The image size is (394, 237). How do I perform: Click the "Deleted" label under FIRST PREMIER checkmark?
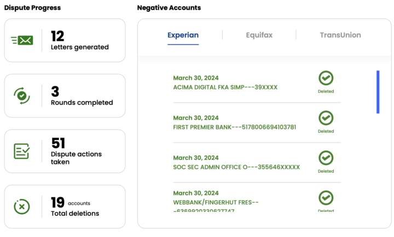click(x=326, y=131)
